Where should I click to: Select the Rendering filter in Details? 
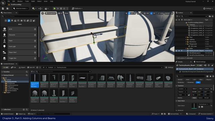(x=181, y=82)
